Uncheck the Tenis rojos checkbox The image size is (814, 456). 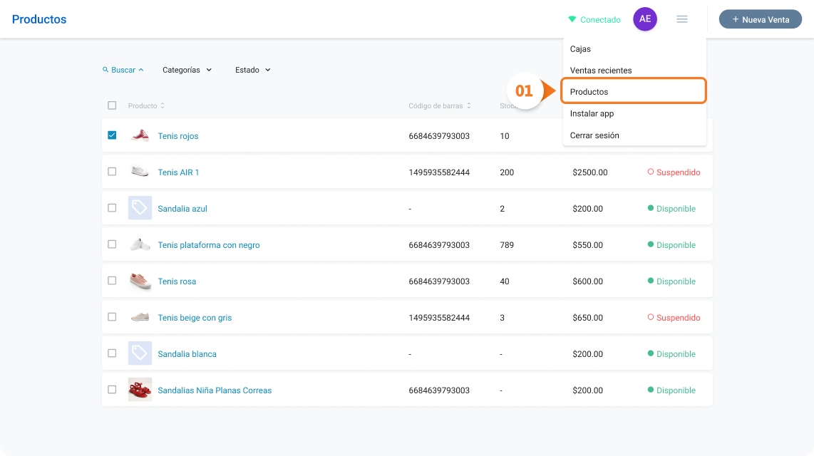(112, 135)
